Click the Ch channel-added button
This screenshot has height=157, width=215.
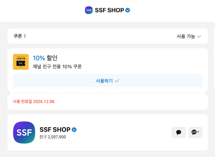click(x=195, y=132)
